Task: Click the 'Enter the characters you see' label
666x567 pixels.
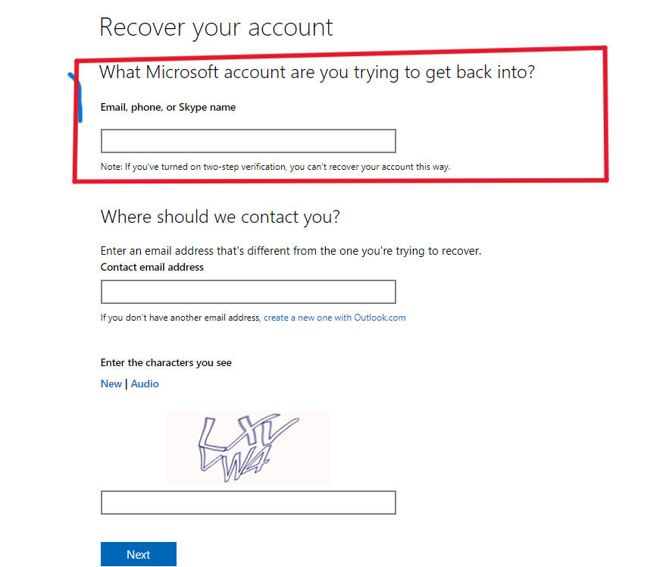Action: (166, 362)
